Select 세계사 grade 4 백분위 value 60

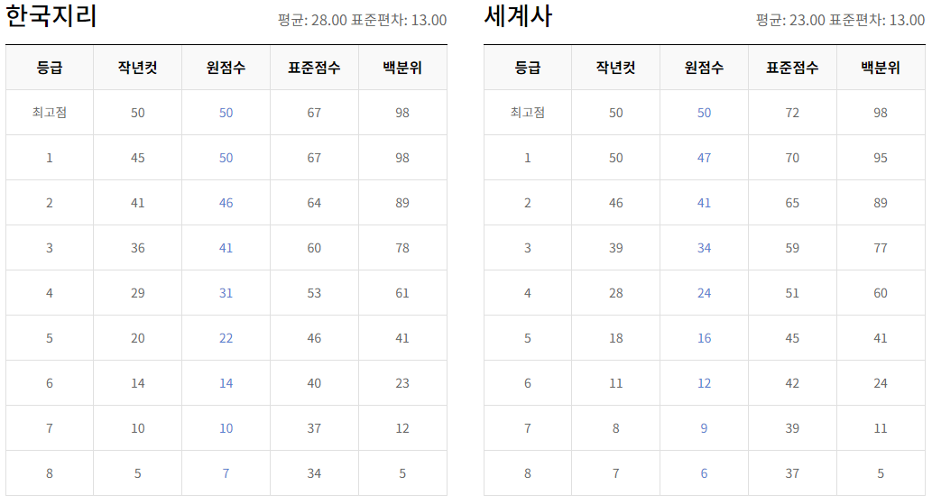click(881, 293)
